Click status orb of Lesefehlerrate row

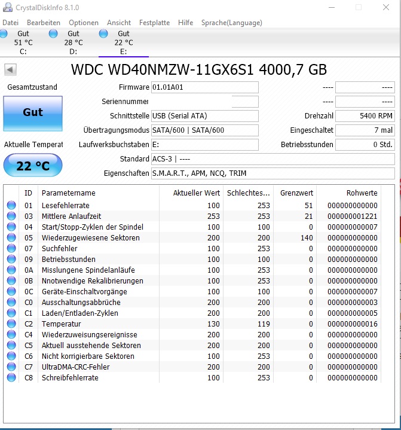[x=11, y=205]
